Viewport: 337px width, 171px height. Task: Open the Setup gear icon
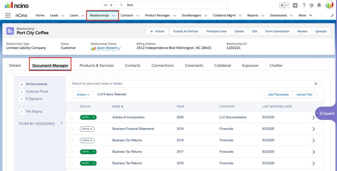point(311,5)
